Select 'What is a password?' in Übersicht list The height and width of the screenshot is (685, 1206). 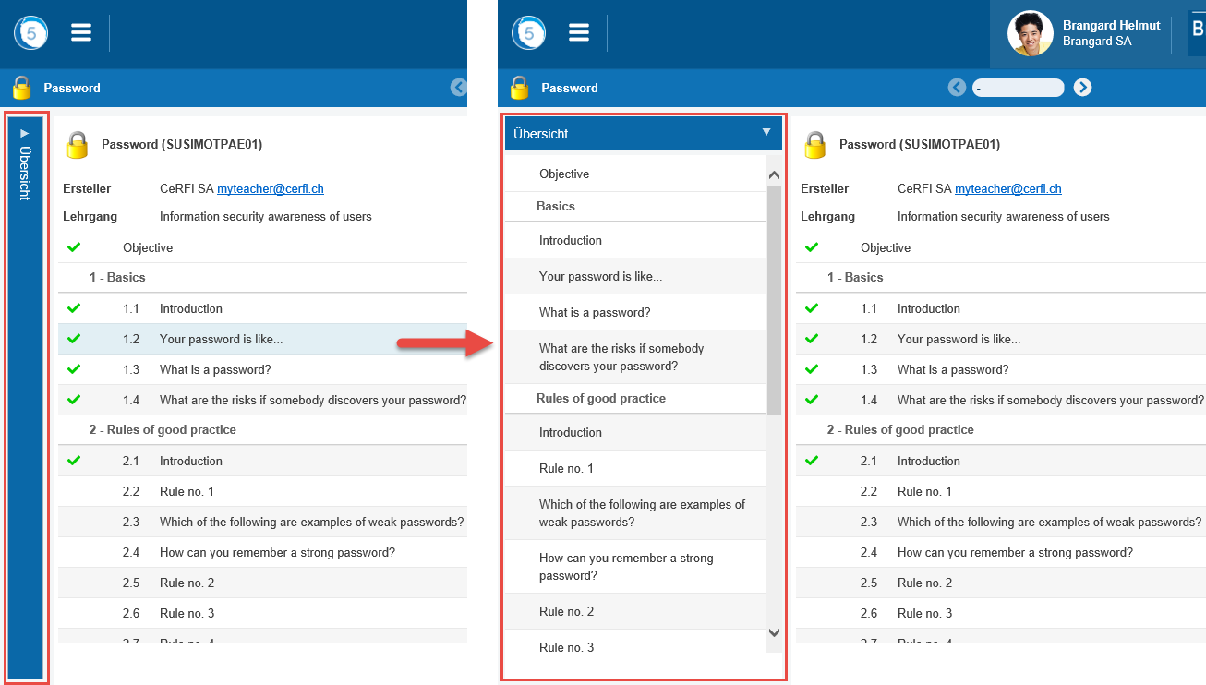coord(595,312)
